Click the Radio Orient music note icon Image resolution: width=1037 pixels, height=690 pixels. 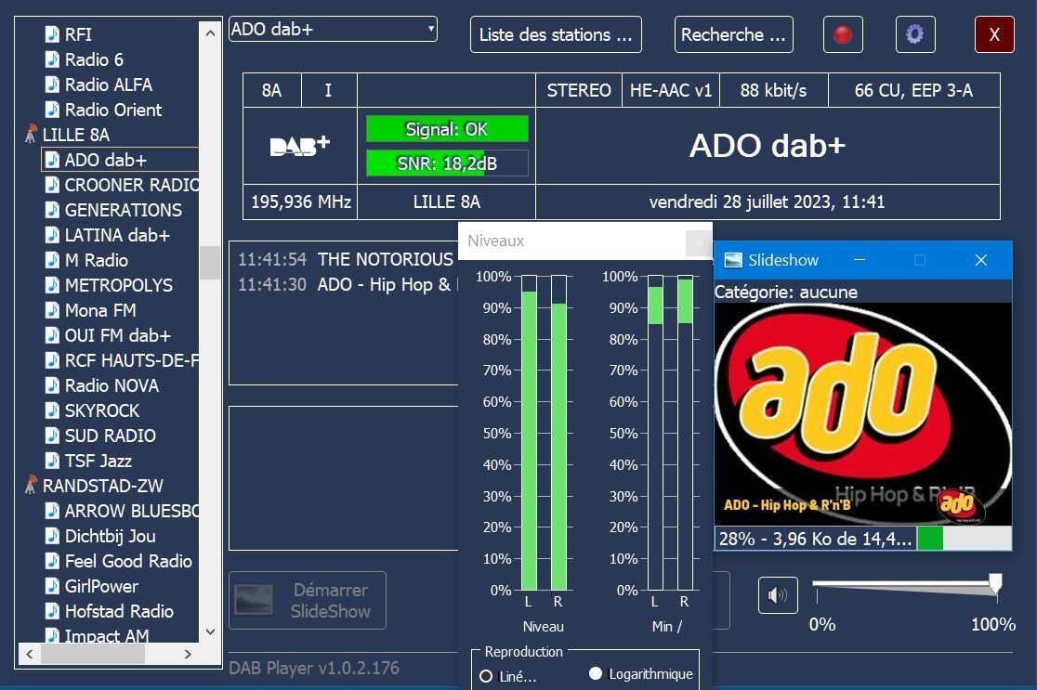[52, 109]
